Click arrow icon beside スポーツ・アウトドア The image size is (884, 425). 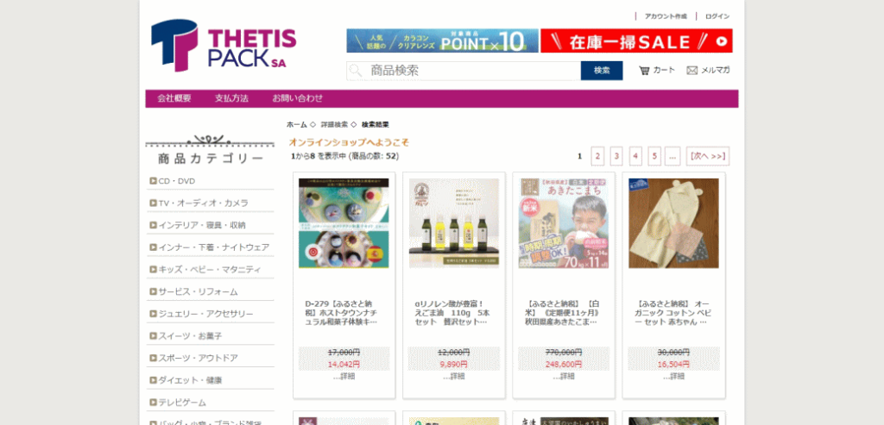153,358
